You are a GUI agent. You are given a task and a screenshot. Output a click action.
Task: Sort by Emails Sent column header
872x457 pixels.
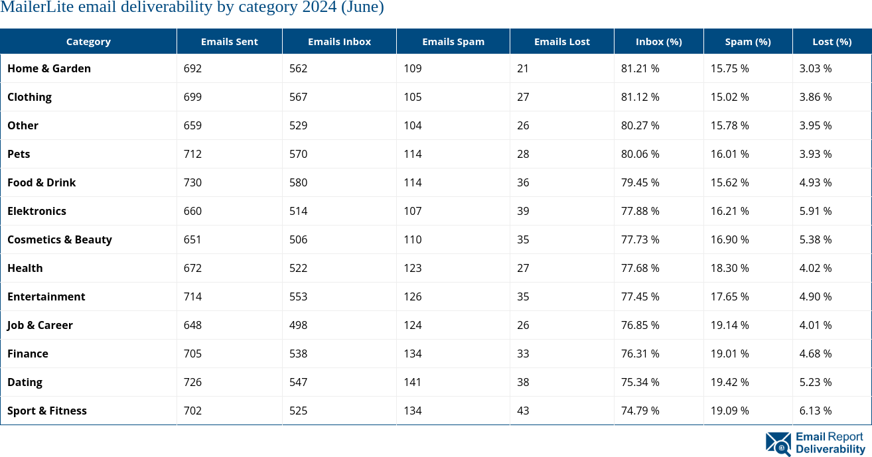pyautogui.click(x=230, y=41)
